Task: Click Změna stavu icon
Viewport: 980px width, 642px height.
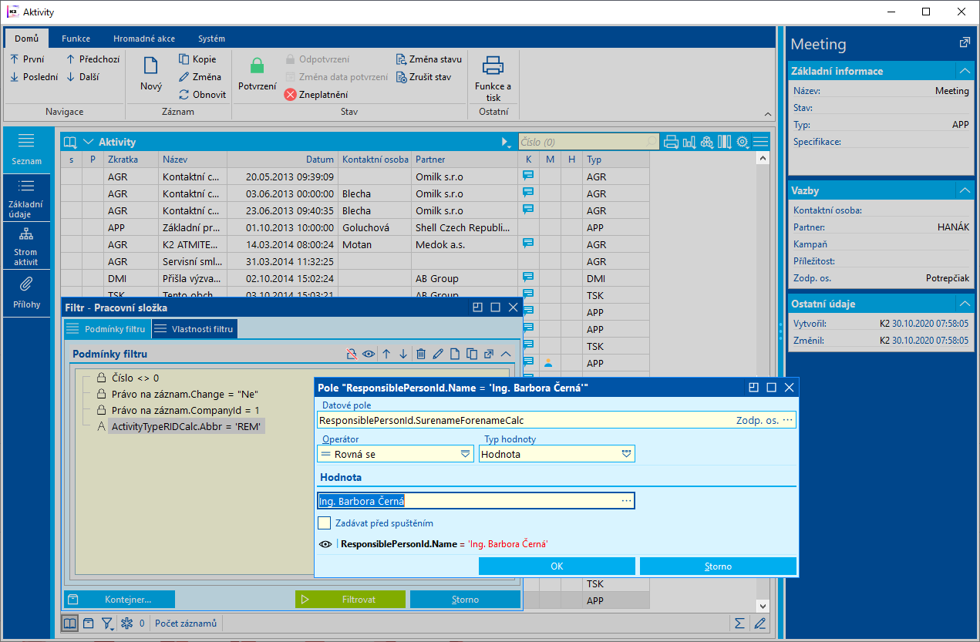Action: 402,59
